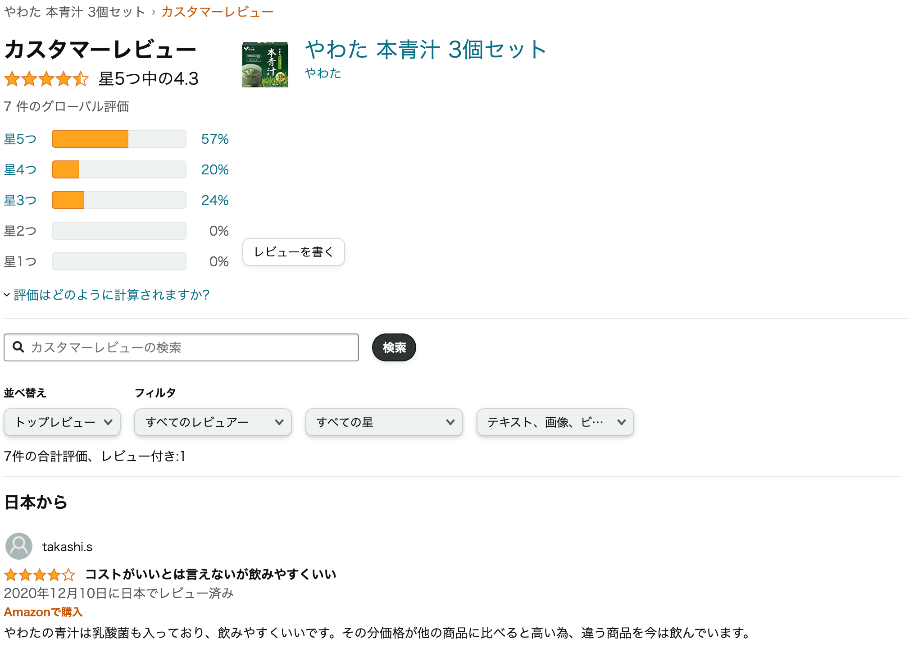Image resolution: width=909 pixels, height=648 pixels.
Task: Click the 星3つ histogram bar
Action: click(x=119, y=200)
